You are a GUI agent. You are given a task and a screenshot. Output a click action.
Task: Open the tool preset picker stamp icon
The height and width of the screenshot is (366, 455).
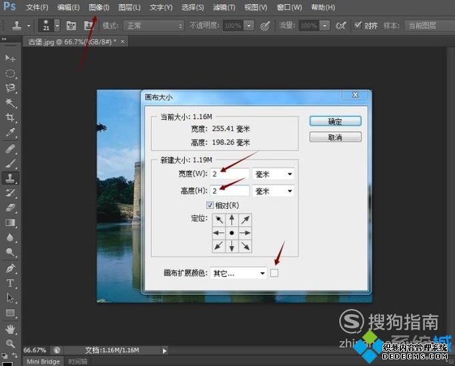click(17, 26)
